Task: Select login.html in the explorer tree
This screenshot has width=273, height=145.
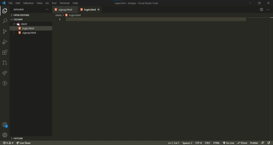Action: tap(31, 28)
